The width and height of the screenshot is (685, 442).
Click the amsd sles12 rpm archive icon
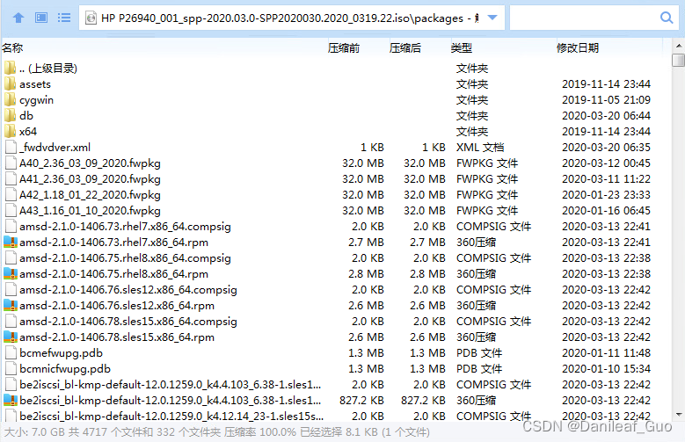(x=11, y=305)
